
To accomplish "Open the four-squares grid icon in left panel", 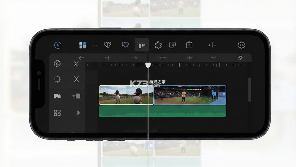I will (57, 113).
